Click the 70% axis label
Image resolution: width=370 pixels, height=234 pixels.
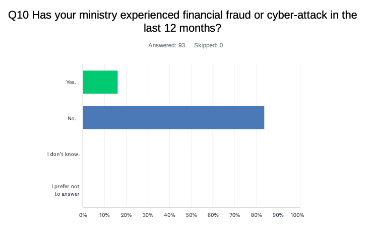(234, 215)
